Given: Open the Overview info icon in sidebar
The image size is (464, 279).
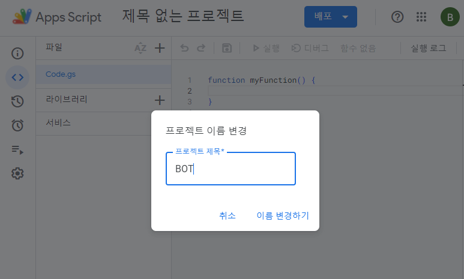Looking at the screenshot, I should point(17,53).
